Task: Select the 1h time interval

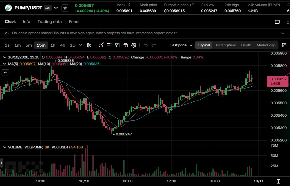Action: click(x=53, y=45)
